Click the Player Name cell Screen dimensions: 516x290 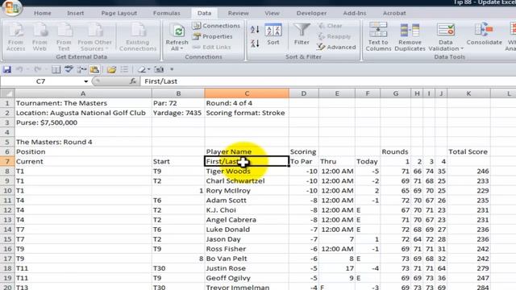pyautogui.click(x=247, y=151)
